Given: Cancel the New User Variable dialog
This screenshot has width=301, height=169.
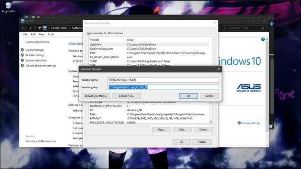Looking at the screenshot, I should coord(209,96).
